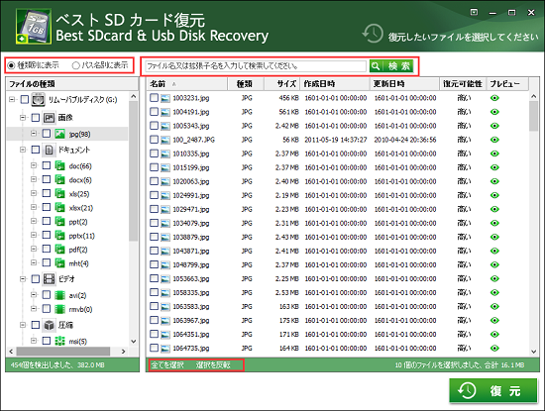Click the file name search input field
The width and height of the screenshot is (545, 411).
(256, 66)
